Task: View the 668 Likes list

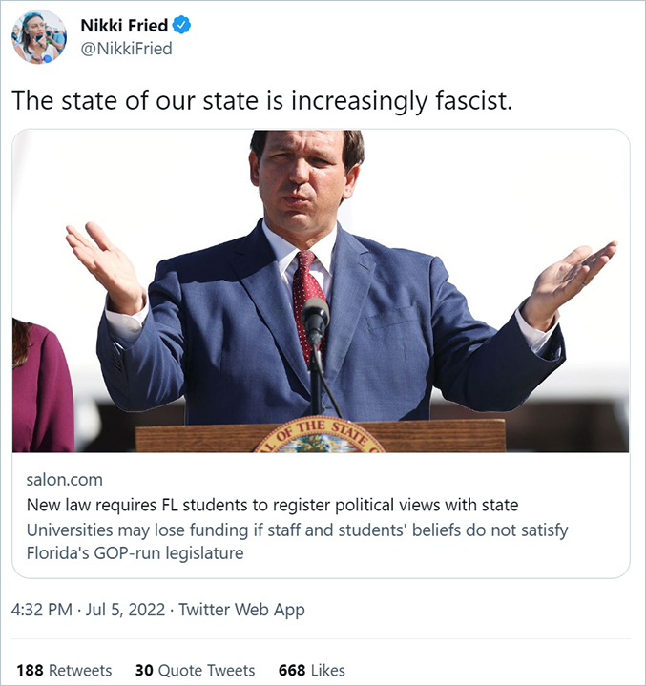Action: click(311, 670)
